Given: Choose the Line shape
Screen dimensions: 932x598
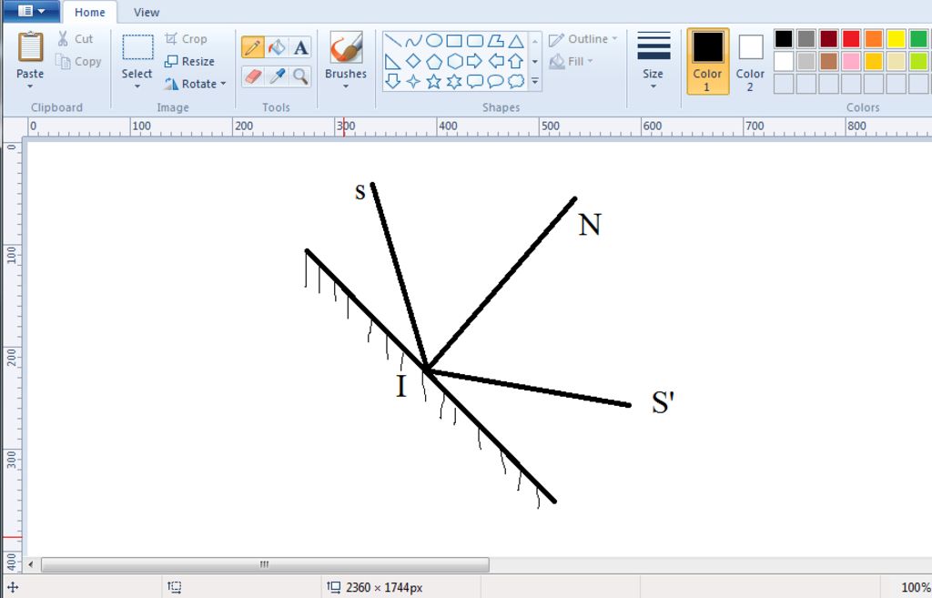Looking at the screenshot, I should point(393,41).
